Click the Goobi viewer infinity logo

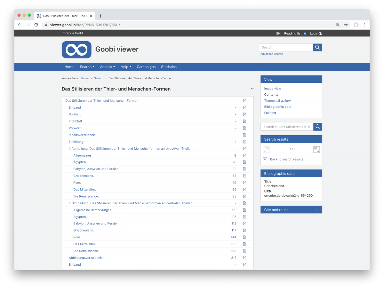[x=76, y=50]
